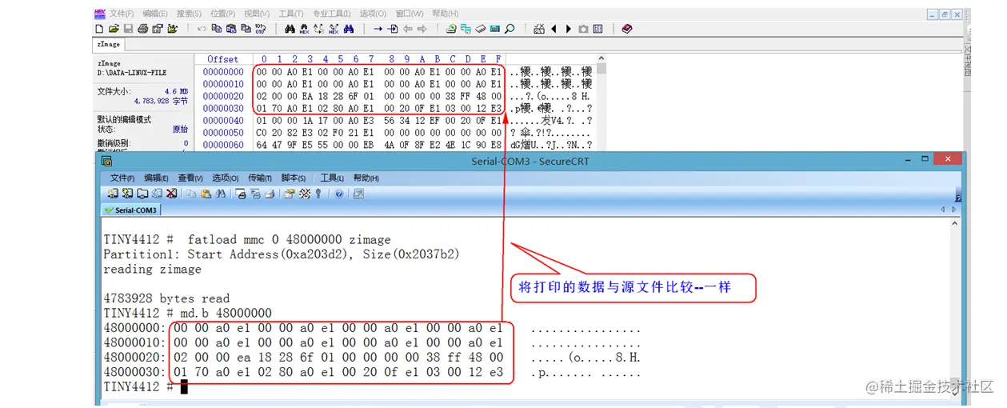Open WinHex 视图(V) menu
The image size is (1007, 408).
(x=257, y=14)
